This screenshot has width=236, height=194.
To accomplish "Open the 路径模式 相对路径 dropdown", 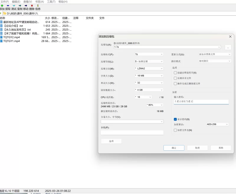I will coord(215,61).
